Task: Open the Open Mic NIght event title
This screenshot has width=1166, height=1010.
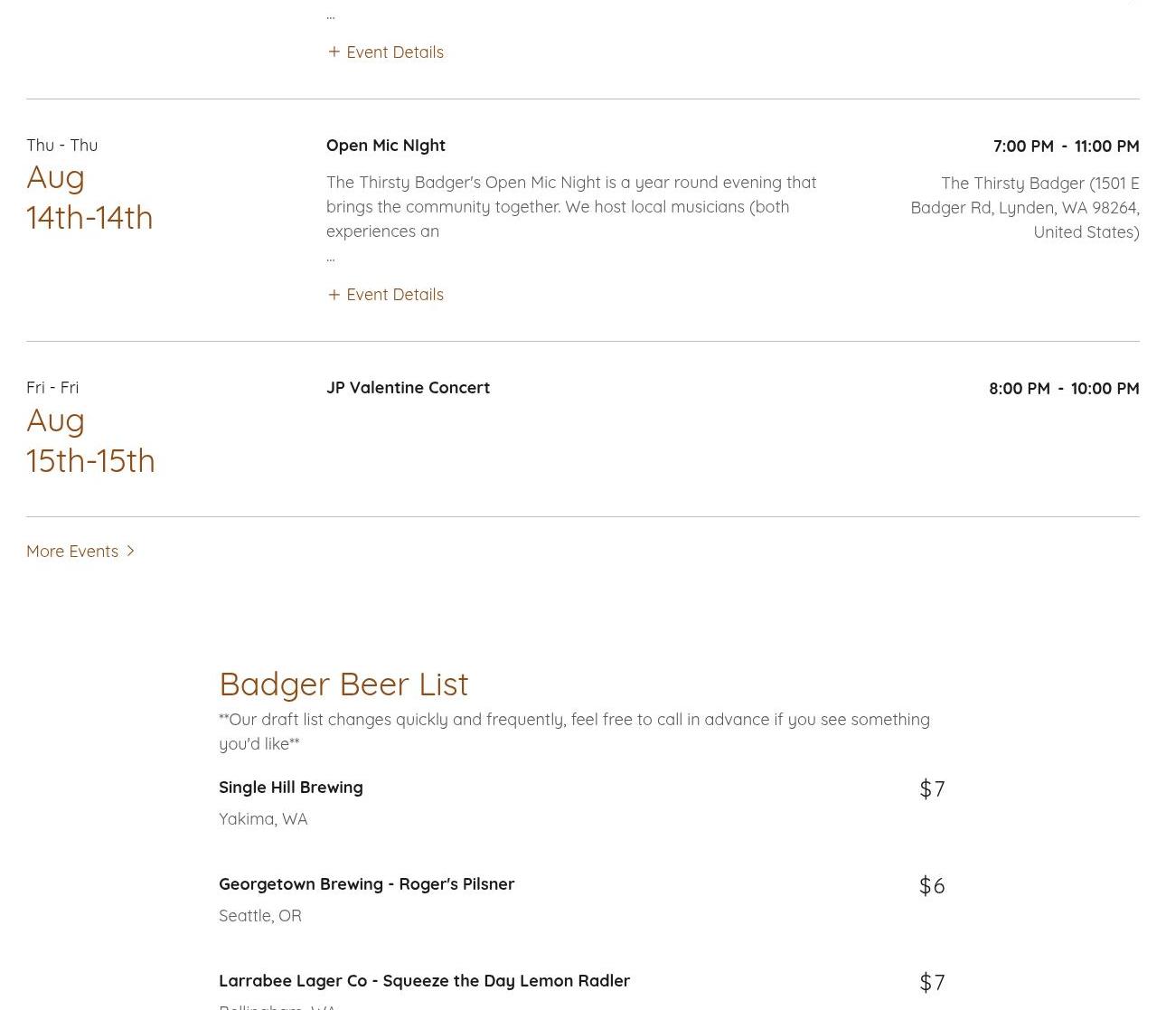Action: pyautogui.click(x=386, y=146)
